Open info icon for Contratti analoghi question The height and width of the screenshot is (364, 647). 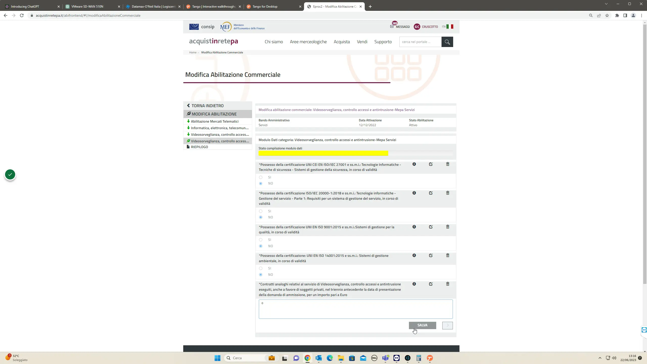[x=414, y=284]
